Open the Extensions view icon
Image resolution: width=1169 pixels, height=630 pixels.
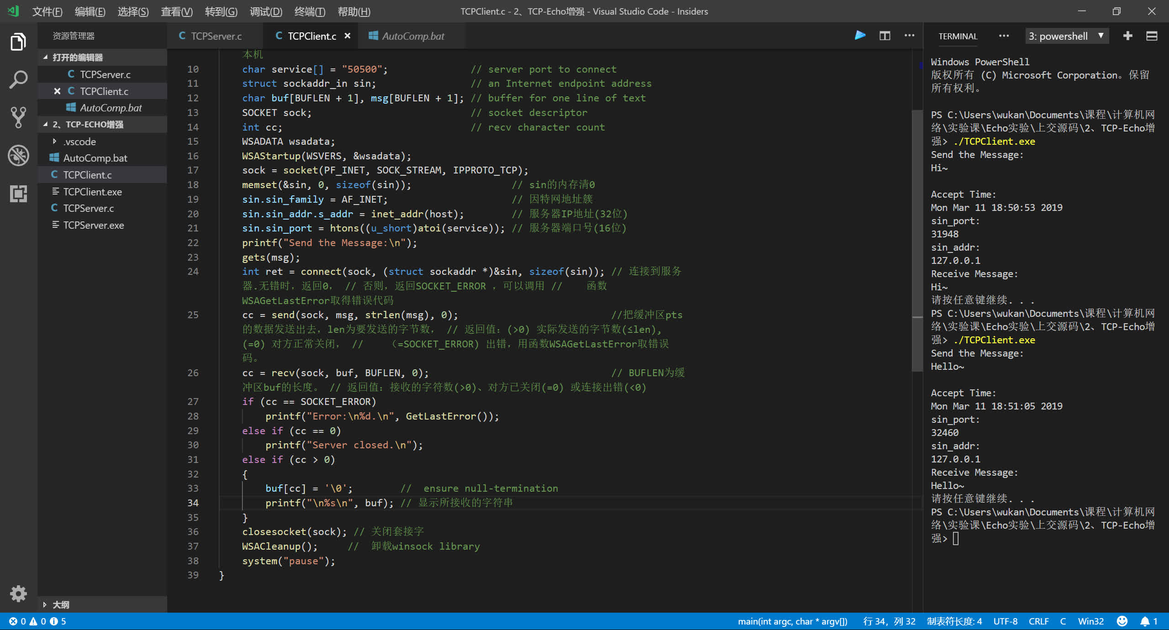point(18,194)
